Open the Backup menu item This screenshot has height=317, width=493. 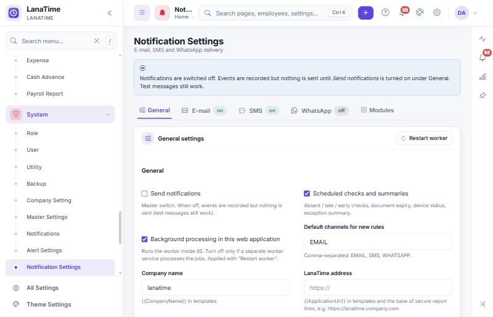tap(36, 184)
